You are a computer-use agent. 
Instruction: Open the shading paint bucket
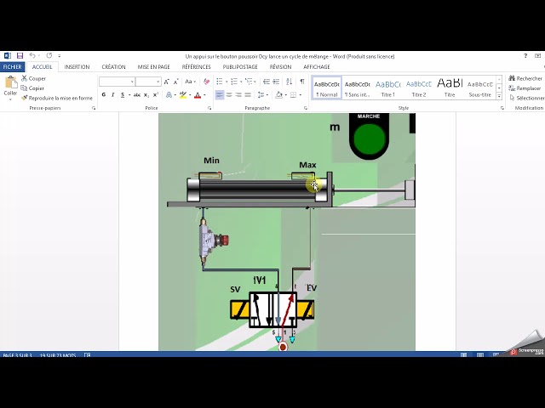(278, 94)
